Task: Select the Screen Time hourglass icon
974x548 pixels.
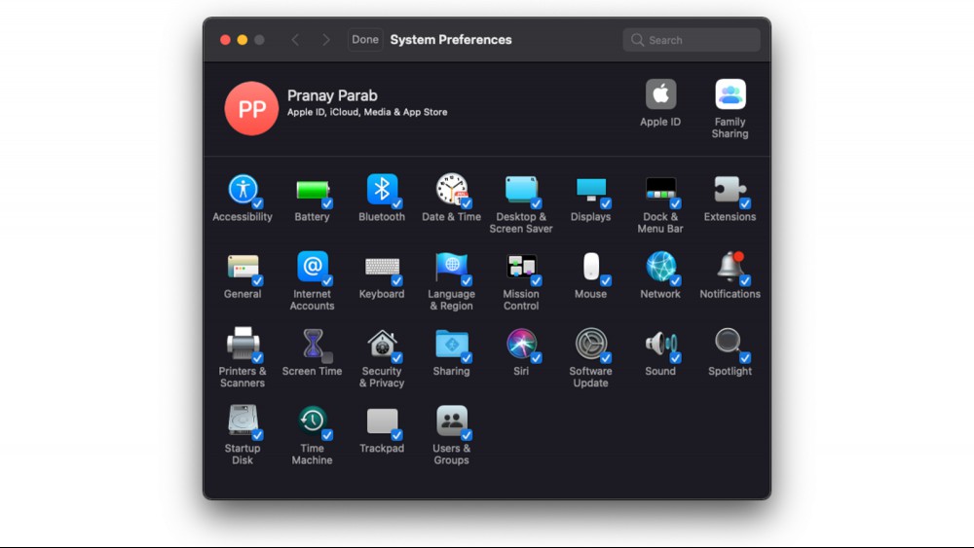Action: [313, 344]
